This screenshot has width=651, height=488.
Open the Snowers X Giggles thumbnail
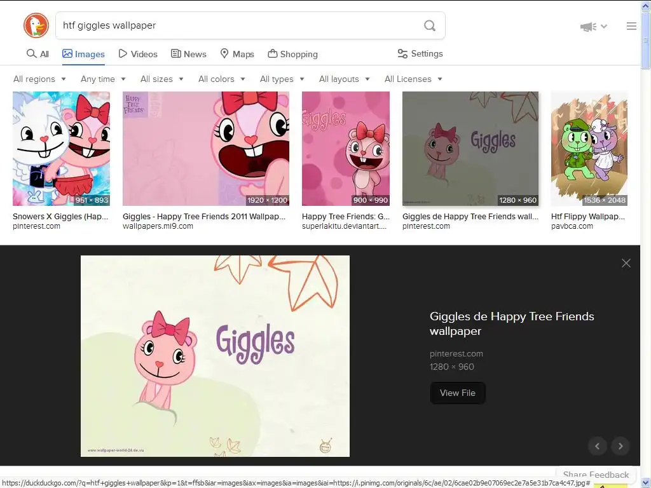(62, 149)
